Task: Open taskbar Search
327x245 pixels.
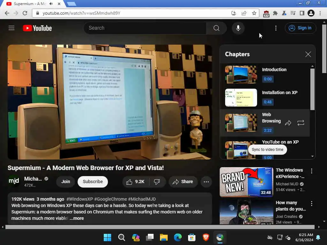Action: (121, 237)
